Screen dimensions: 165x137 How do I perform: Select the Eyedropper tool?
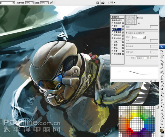[162, 117]
